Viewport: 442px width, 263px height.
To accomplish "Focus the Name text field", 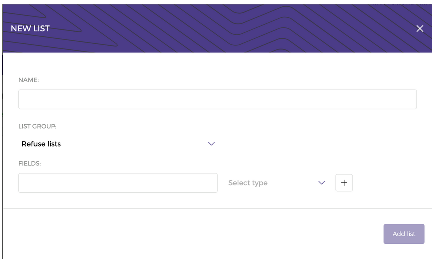I will tap(217, 99).
